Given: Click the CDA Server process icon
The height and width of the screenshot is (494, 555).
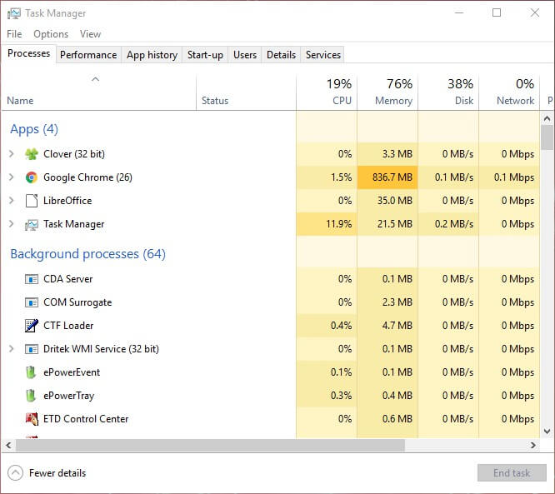Looking at the screenshot, I should coord(32,279).
